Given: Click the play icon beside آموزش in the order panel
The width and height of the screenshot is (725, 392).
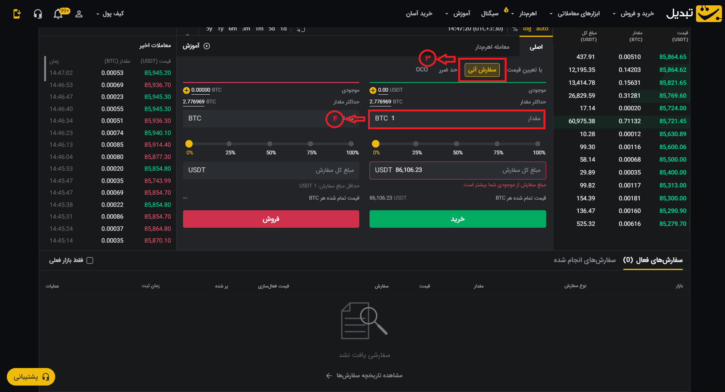Looking at the screenshot, I should pos(207,46).
